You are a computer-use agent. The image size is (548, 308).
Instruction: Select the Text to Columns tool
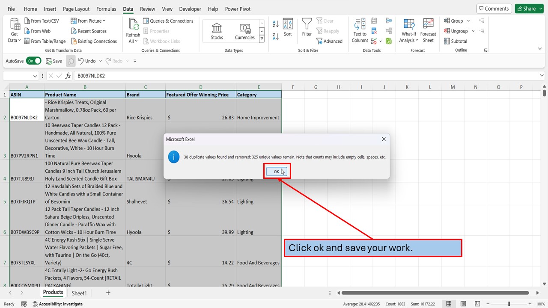(x=360, y=30)
